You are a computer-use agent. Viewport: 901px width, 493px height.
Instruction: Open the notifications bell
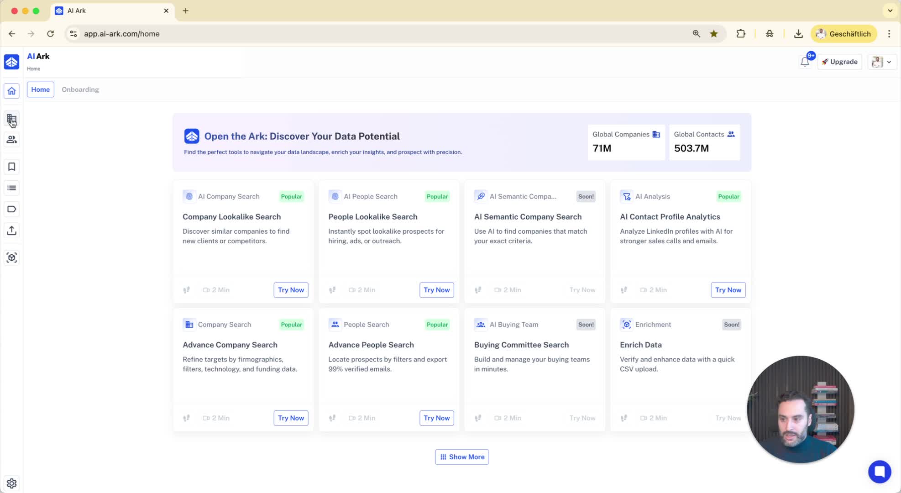(x=805, y=62)
